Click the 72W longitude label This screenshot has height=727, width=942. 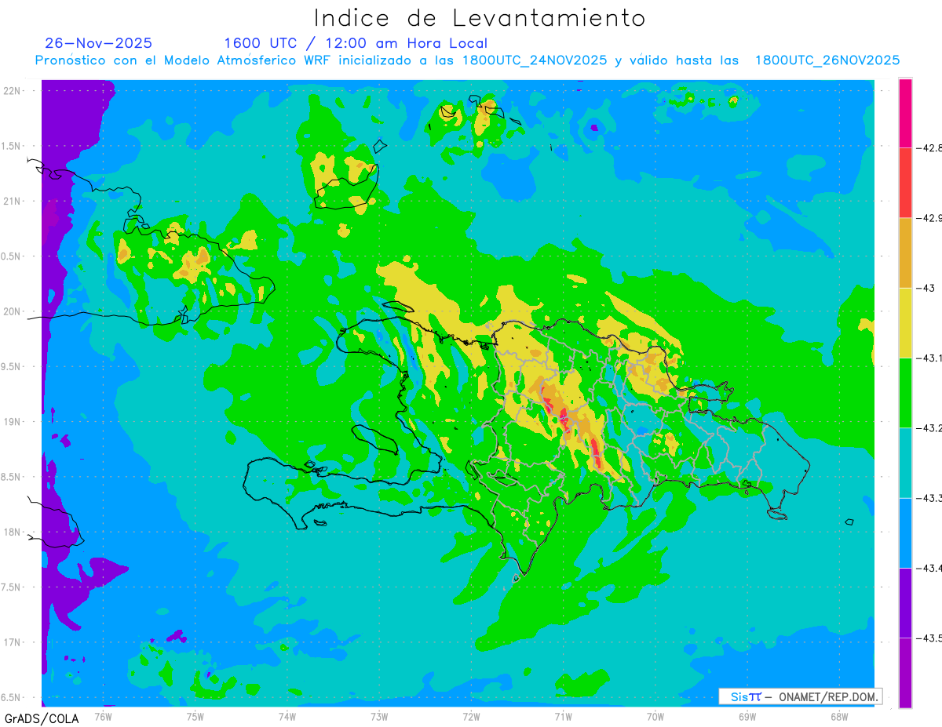pos(471,716)
